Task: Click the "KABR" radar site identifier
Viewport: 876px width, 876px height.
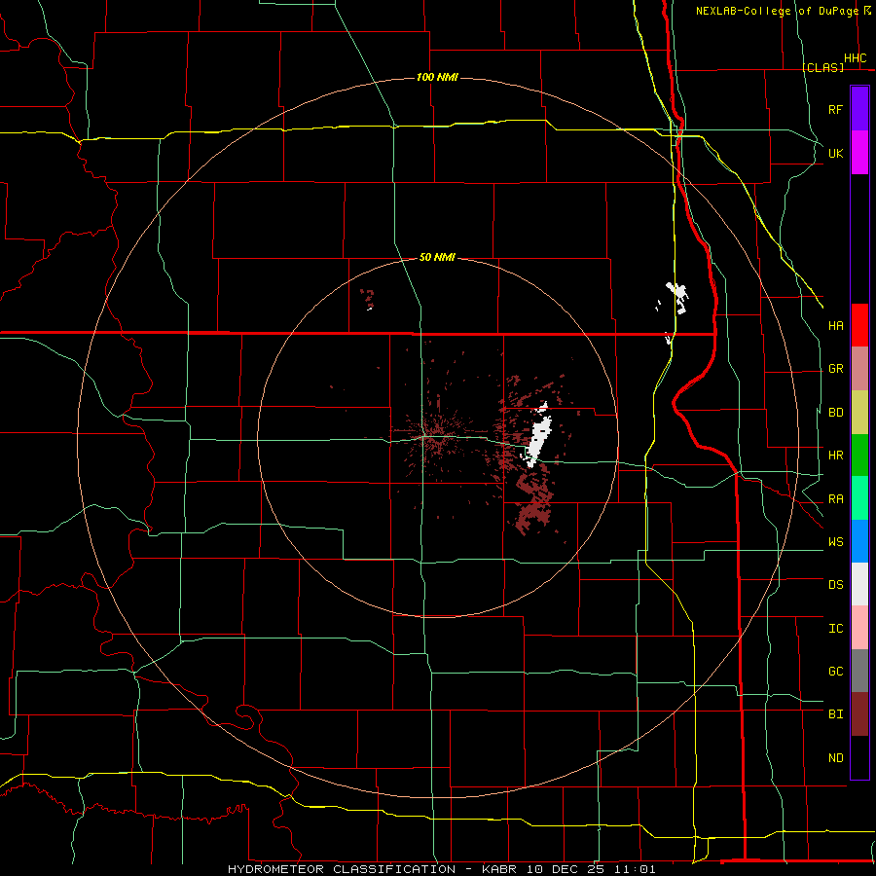Action: pos(500,869)
